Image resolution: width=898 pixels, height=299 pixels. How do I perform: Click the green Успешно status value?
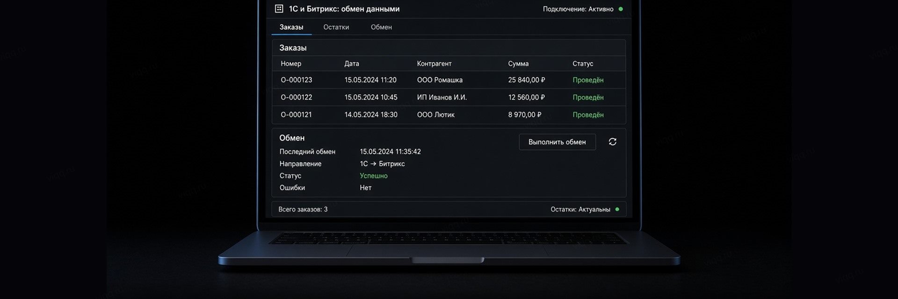(373, 176)
